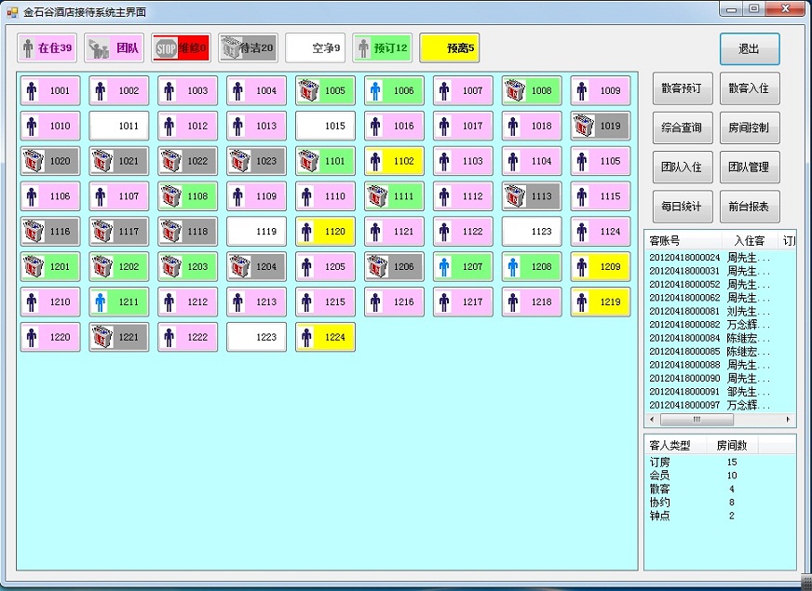Select room 1101 cleaning bucket icon

point(308,161)
